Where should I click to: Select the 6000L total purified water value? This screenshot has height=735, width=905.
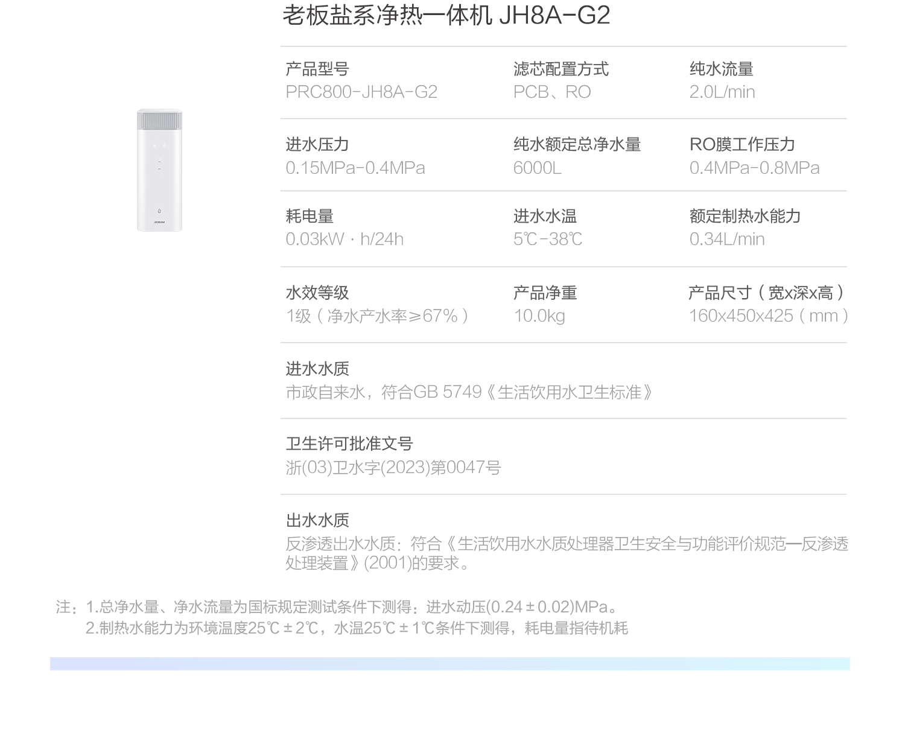(x=537, y=168)
